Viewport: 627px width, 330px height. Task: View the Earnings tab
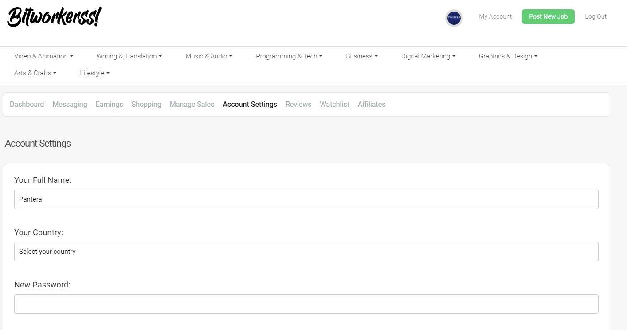coord(110,105)
